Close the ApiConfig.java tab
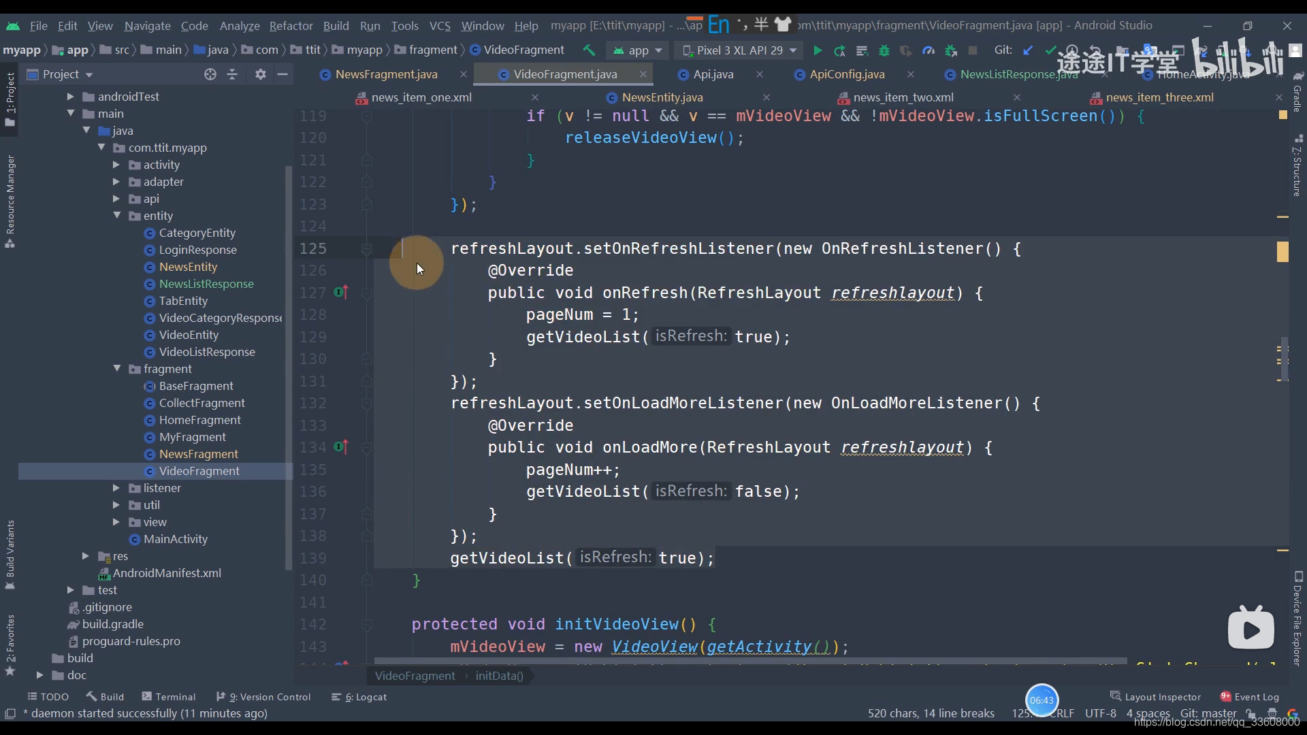The width and height of the screenshot is (1307, 735). (911, 74)
